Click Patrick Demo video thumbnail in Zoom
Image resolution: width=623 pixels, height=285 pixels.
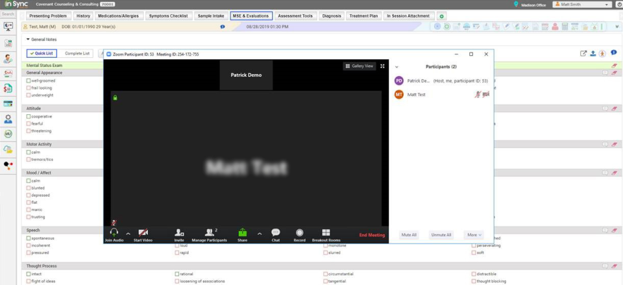tap(246, 75)
